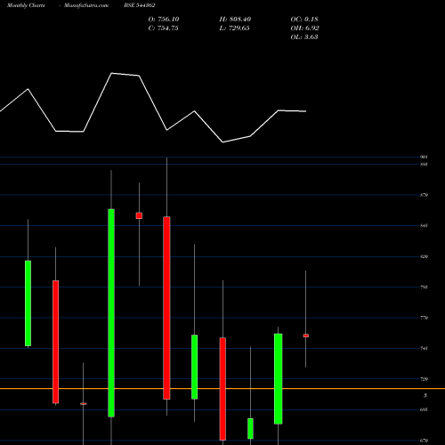Click the "OC: 0.18" reading

point(304,20)
